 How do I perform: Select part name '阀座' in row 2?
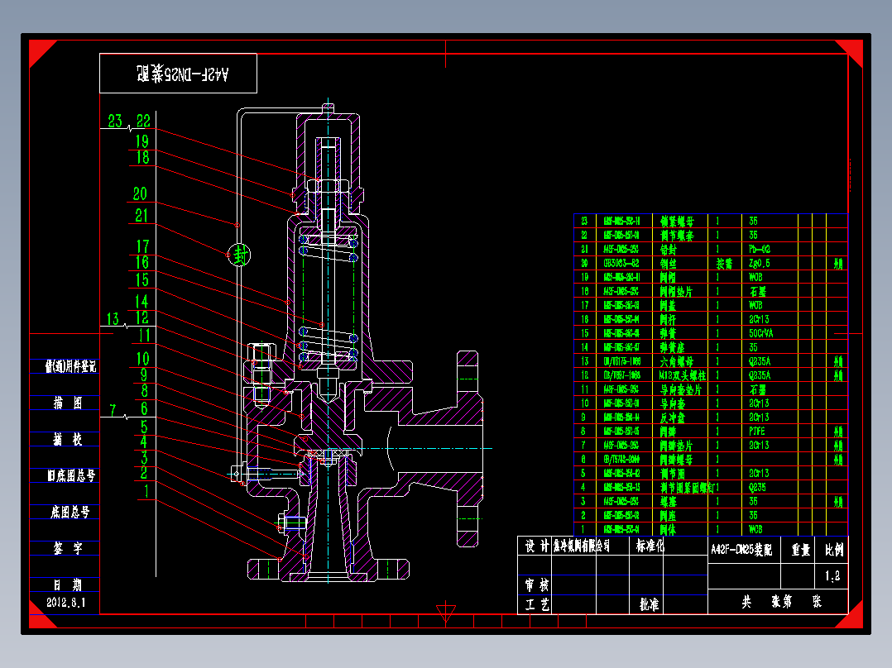[668, 516]
